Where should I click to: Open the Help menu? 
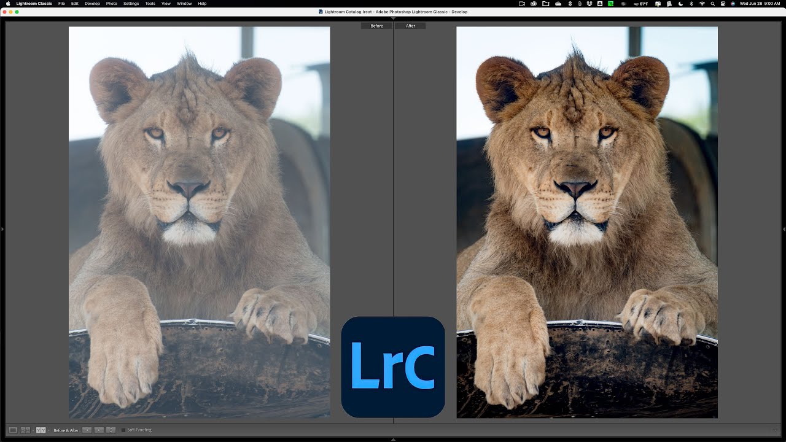click(x=202, y=4)
